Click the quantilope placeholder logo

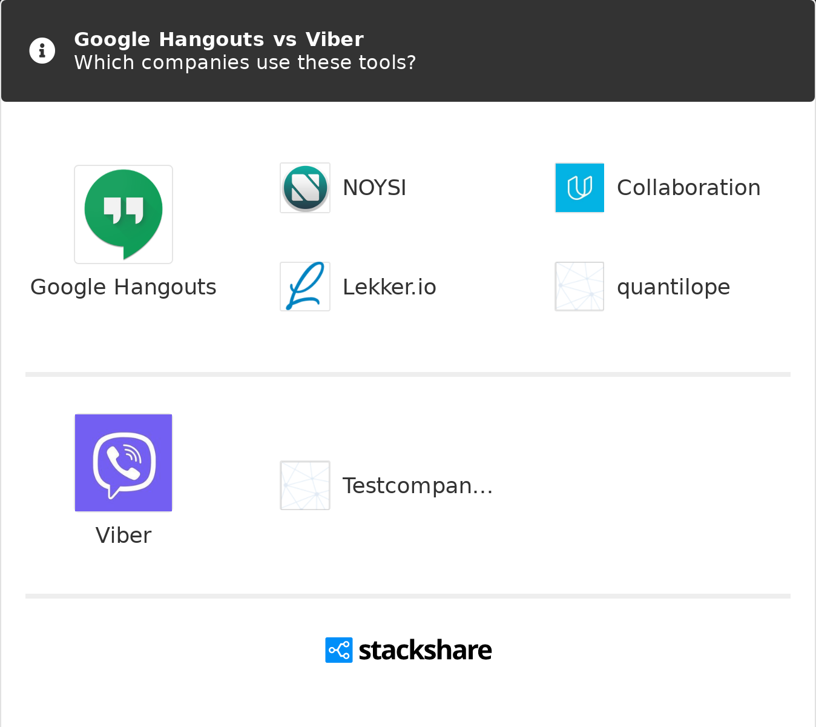[x=579, y=287]
